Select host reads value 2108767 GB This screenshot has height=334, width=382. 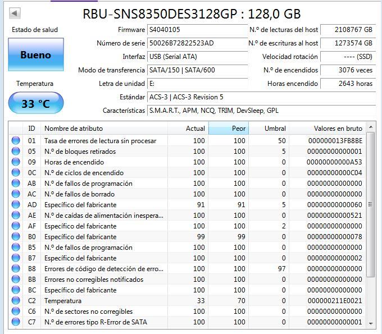(x=348, y=30)
